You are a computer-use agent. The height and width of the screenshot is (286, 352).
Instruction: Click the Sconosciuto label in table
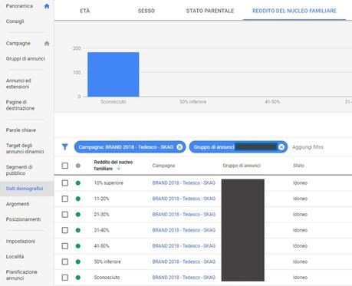coord(107,278)
